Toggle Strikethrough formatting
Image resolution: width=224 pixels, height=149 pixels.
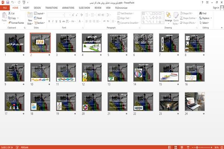[63, 21]
